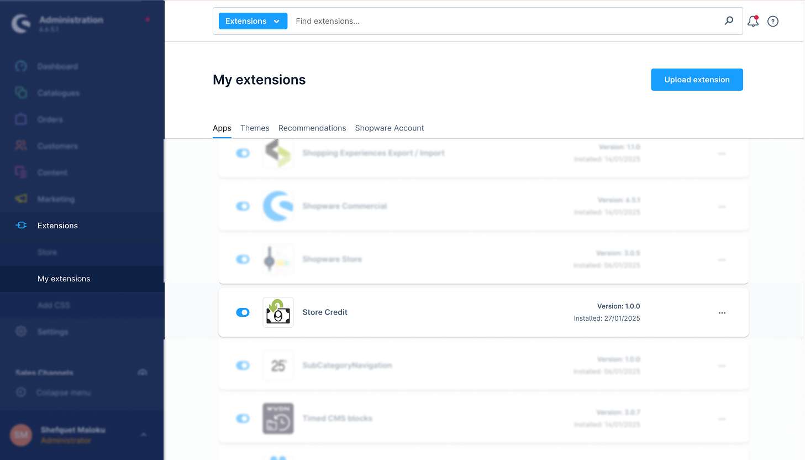Screen dimensions: 805x460
Task: Open the help question mark icon
Action: (x=773, y=22)
